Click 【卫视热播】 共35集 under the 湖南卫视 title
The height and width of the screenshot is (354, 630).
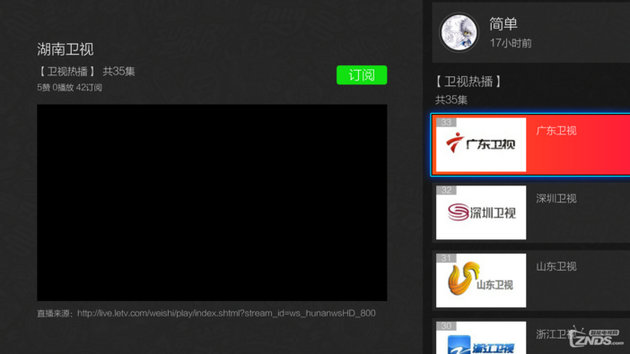click(86, 72)
